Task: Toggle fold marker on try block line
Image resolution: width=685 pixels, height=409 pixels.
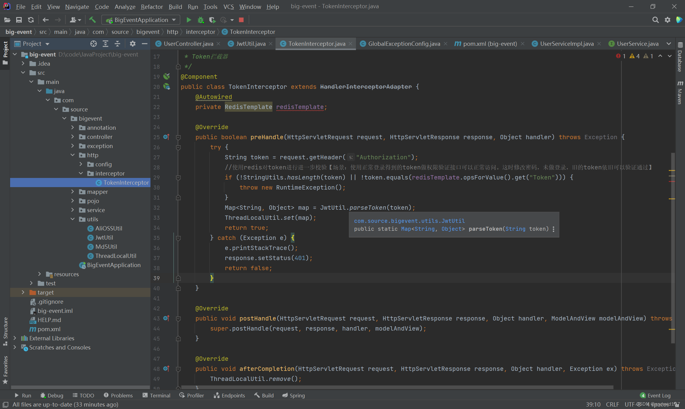Action: tap(178, 147)
